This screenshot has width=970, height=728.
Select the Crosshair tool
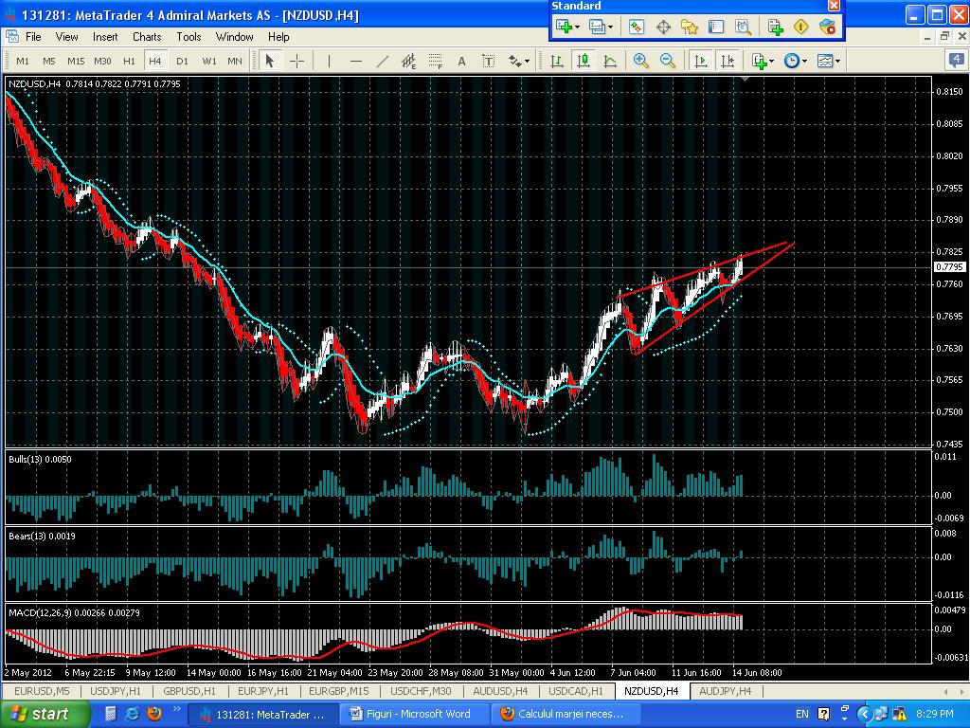tap(296, 61)
